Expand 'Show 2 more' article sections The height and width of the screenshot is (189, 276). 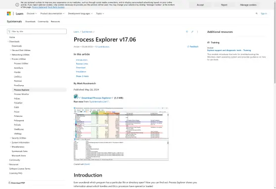pos(82,76)
